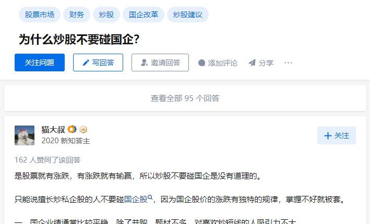Screen dimensions: 370x224
Task: Click the gold badge after the orange one
Action: click(x=83, y=130)
